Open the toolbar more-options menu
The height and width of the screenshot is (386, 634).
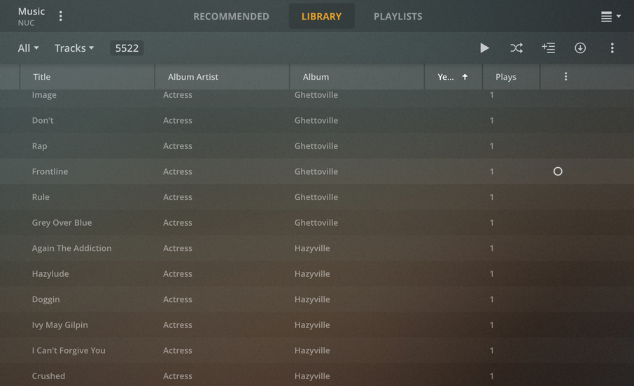point(612,48)
